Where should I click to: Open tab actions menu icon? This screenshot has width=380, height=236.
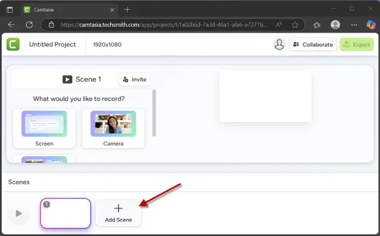(x=10, y=10)
